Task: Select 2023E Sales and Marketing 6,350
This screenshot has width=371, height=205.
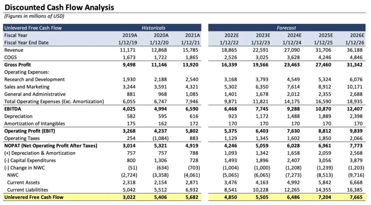Action: [x=262, y=87]
